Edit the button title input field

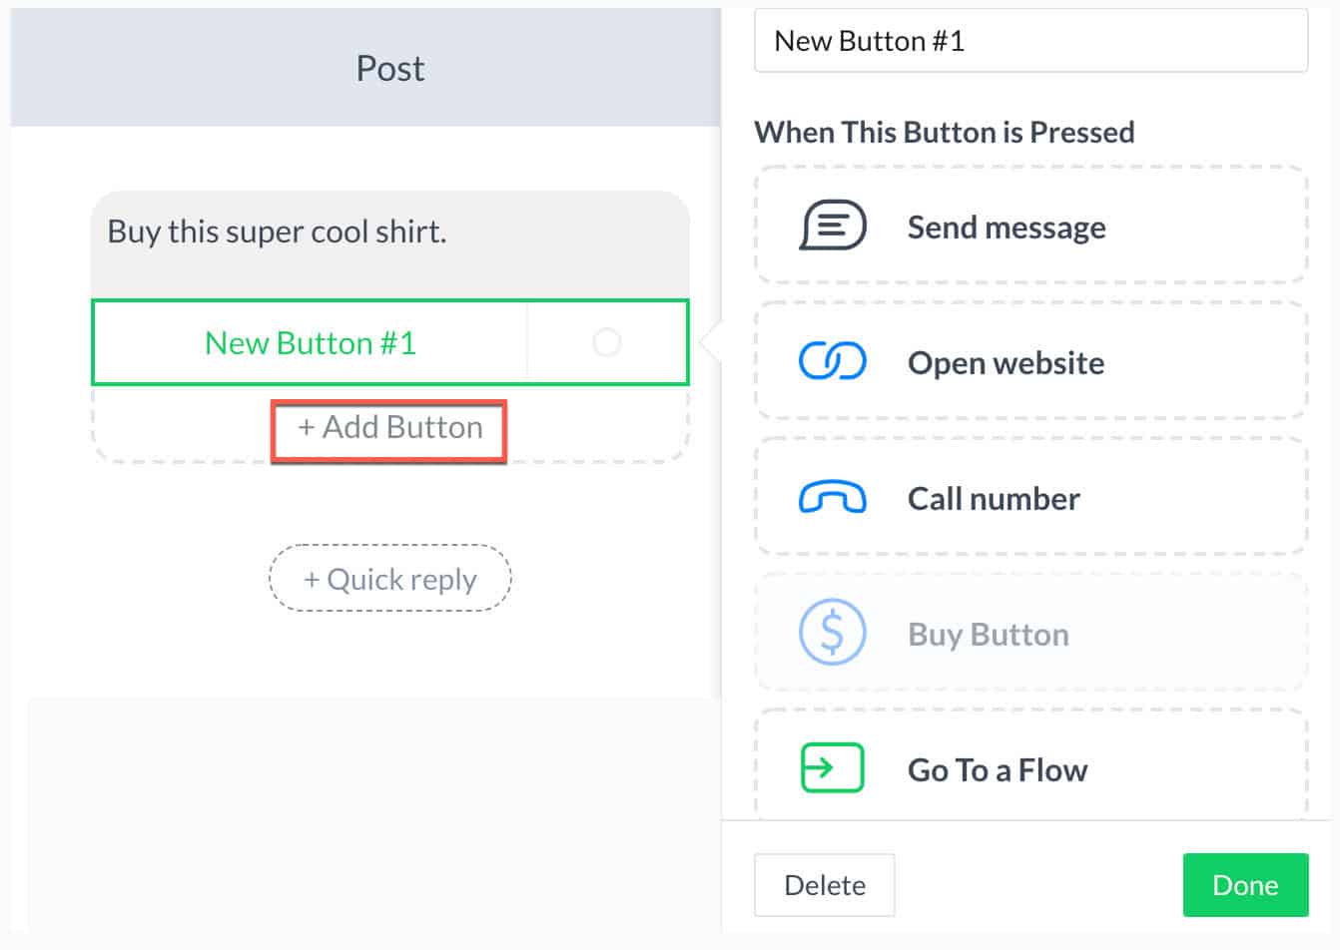[1030, 41]
